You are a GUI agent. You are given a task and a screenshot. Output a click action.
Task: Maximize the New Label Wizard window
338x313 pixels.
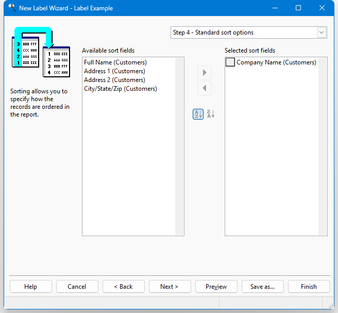coord(298,8)
